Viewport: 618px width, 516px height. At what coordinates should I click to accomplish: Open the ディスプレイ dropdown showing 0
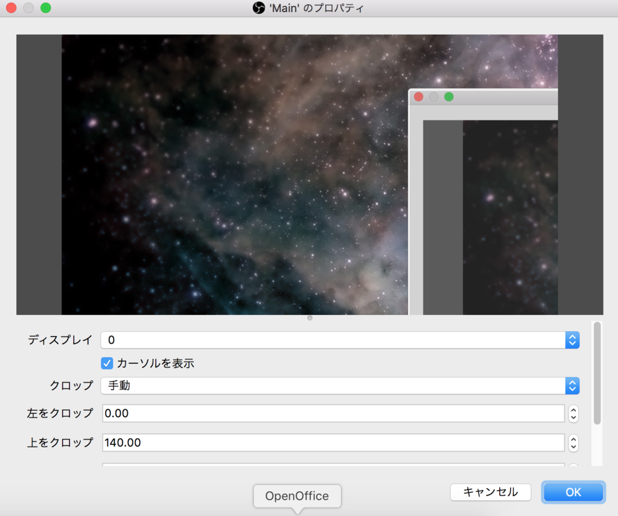point(340,340)
